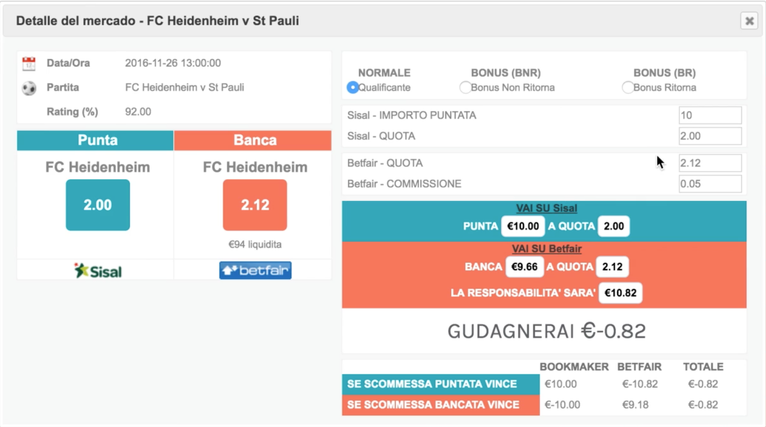Screen dimensions: 766x427
Task: Follow the VAI SU Sisal link
Action: tap(547, 208)
